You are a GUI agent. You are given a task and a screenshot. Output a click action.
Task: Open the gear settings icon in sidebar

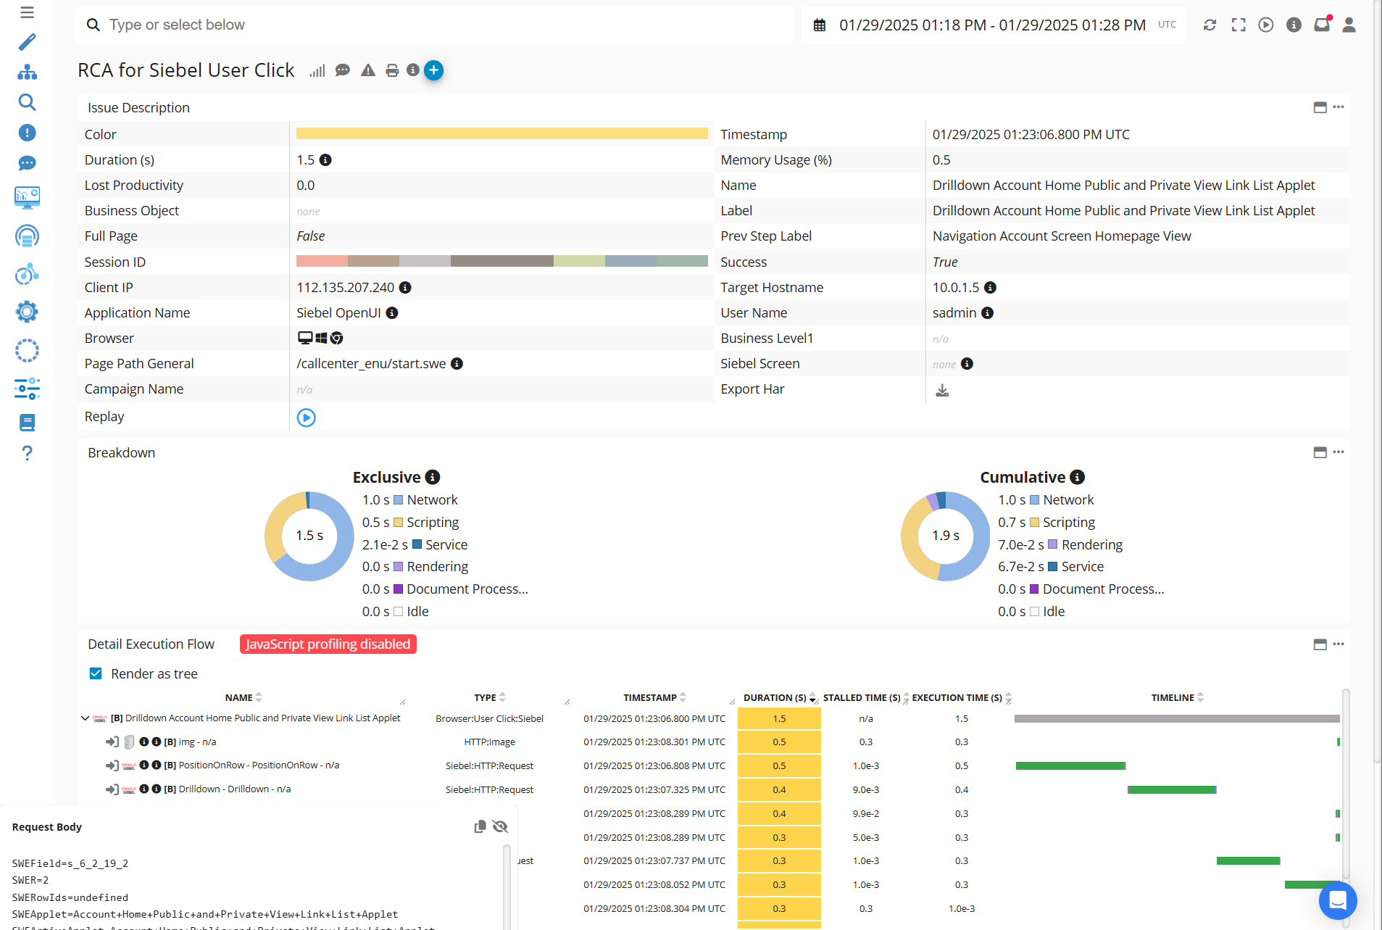coord(27,312)
